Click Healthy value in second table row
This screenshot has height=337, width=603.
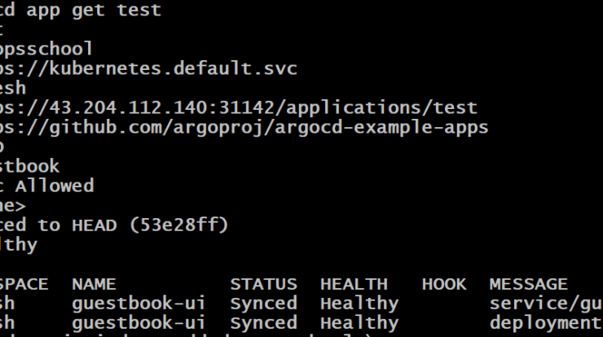coord(359,323)
